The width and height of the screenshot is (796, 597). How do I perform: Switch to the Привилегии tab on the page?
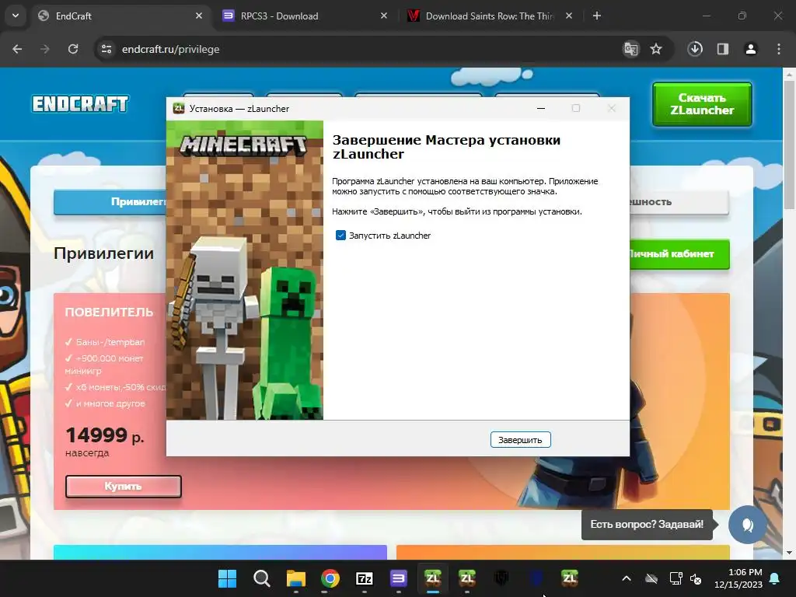pyautogui.click(x=110, y=202)
